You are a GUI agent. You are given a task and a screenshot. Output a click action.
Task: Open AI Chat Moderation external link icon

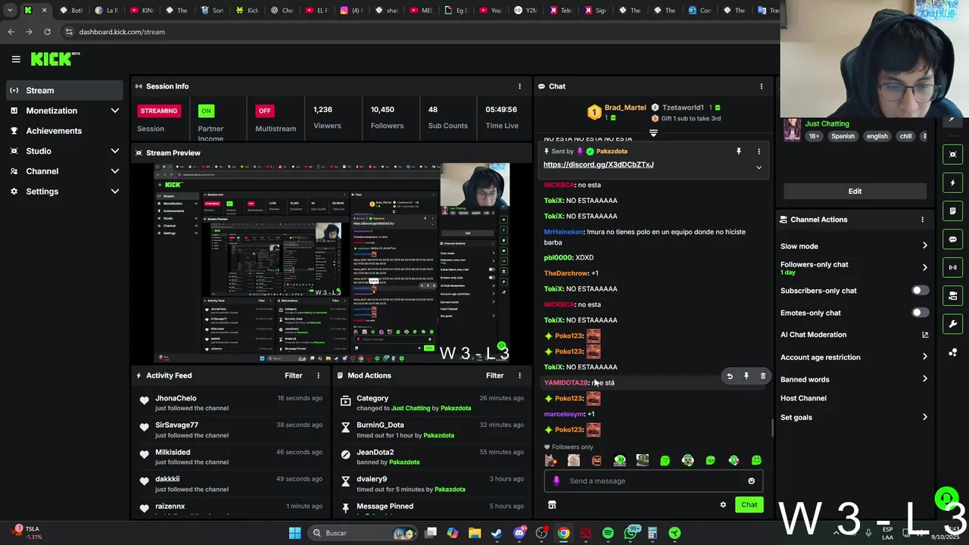(x=925, y=335)
